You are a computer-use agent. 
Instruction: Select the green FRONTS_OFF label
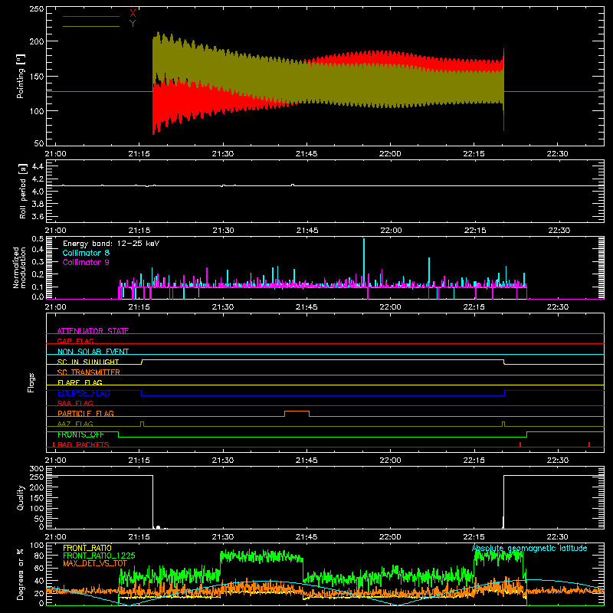80,434
